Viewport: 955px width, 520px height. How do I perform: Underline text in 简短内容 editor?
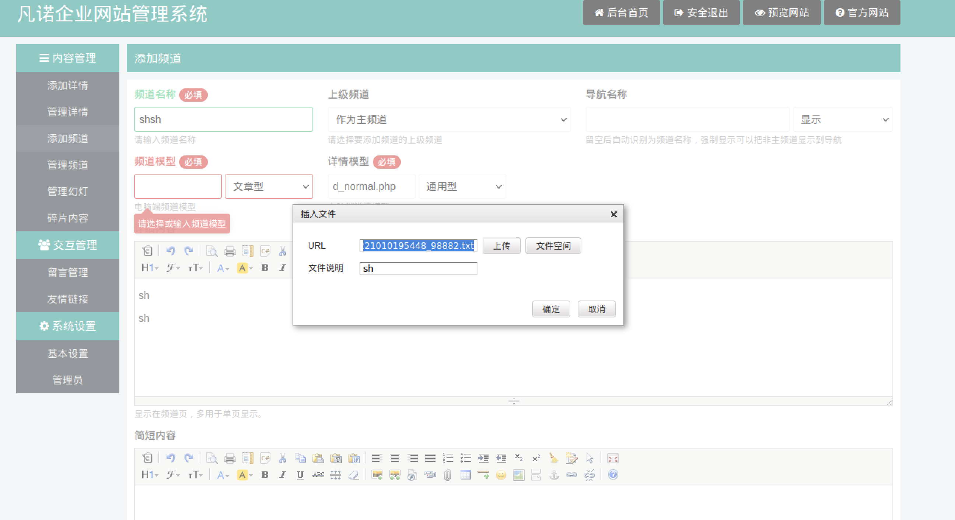[300, 475]
